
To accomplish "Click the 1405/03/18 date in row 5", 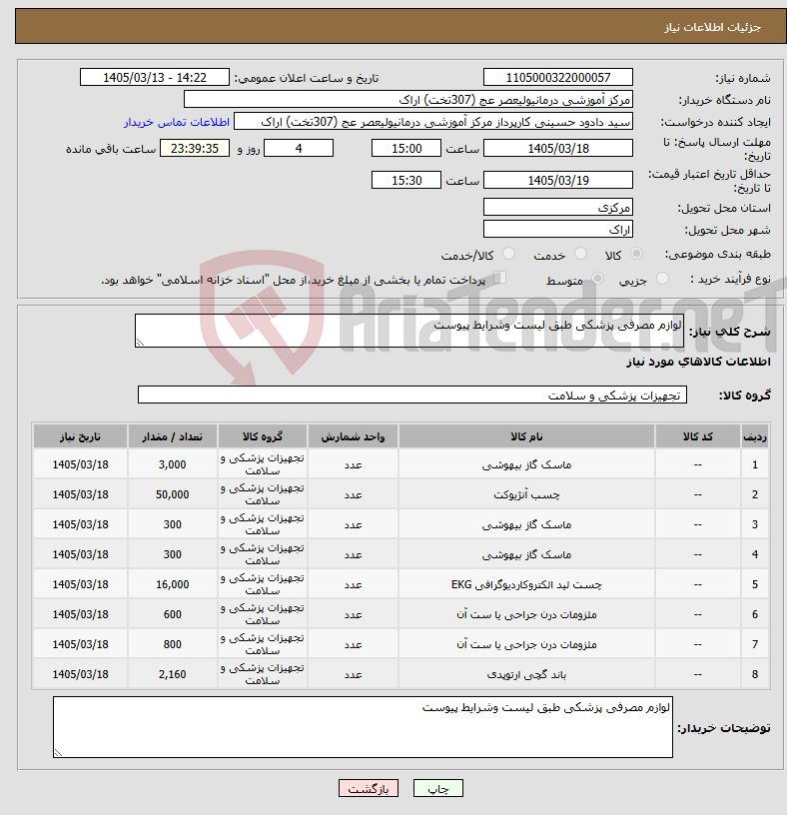I will [80, 584].
